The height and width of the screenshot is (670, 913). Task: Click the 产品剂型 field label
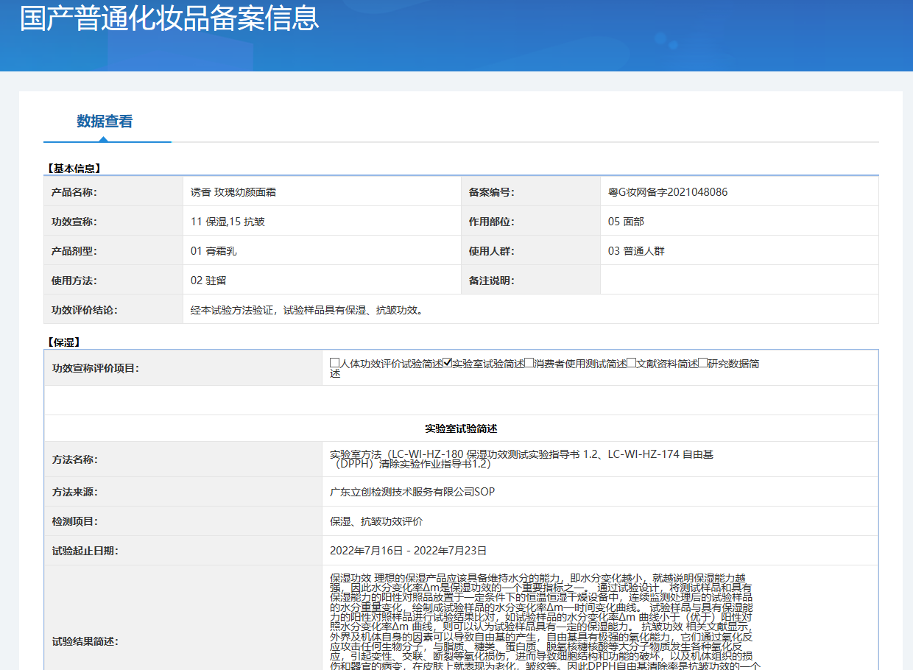(x=74, y=251)
